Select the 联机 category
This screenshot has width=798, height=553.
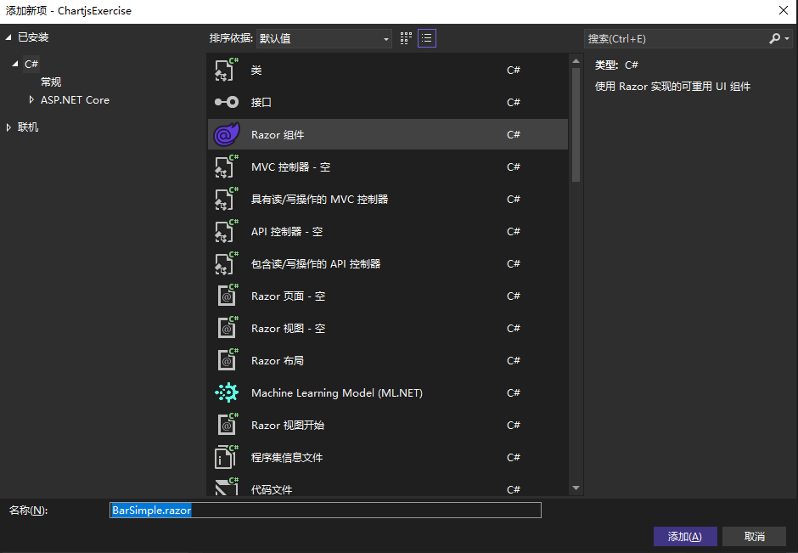pyautogui.click(x=28, y=127)
